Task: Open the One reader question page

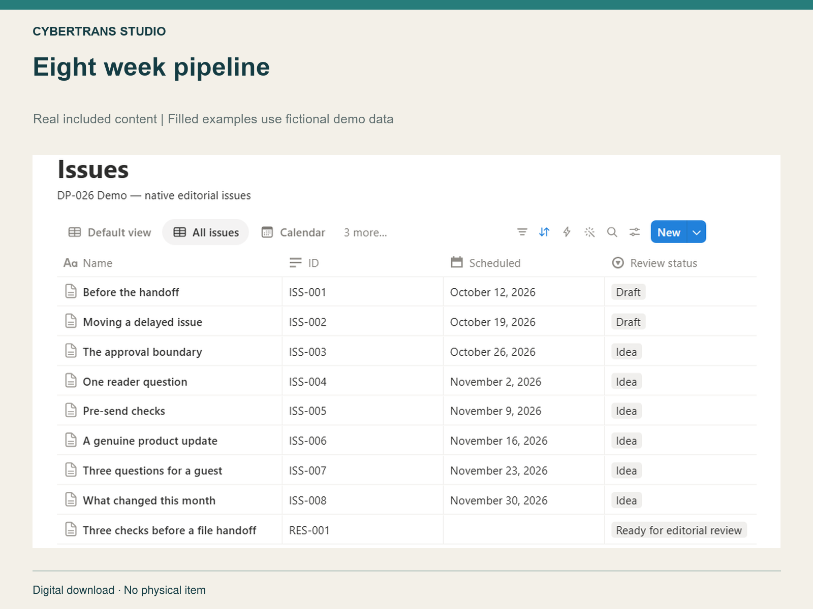Action: coord(135,382)
